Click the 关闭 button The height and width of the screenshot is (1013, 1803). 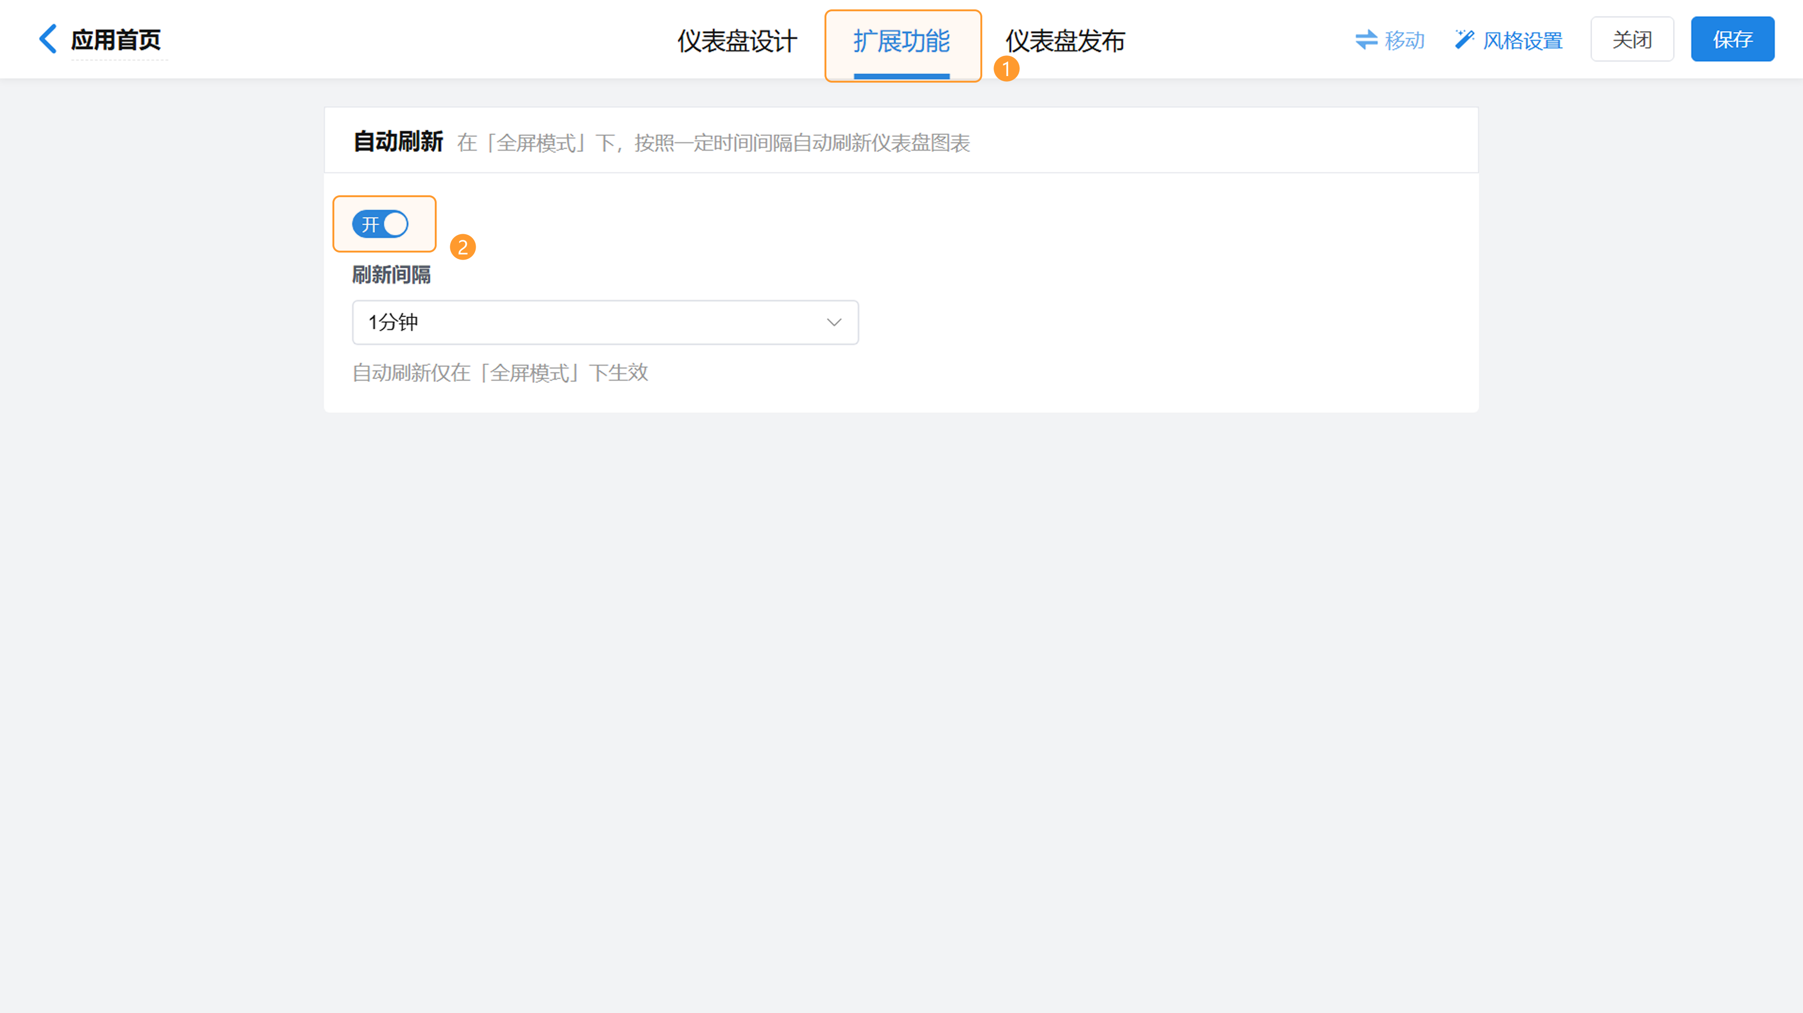click(1632, 39)
